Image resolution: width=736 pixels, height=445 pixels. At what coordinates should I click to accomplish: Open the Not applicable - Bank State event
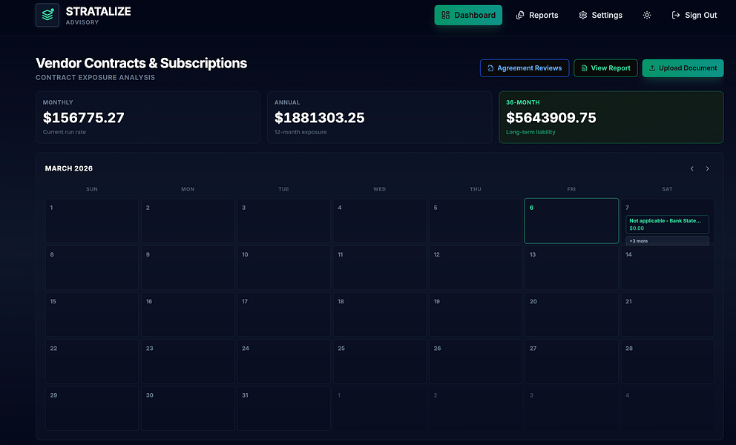click(667, 225)
